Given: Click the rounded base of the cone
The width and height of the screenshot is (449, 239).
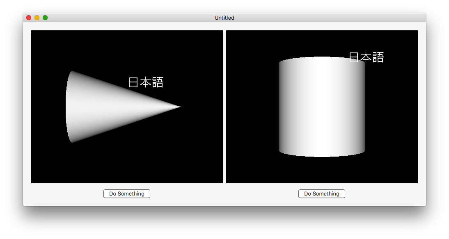Looking at the screenshot, I should 69,107.
